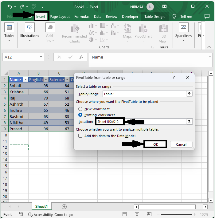
Task: Select the Existing Worksheet radio button
Action: pos(80,115)
